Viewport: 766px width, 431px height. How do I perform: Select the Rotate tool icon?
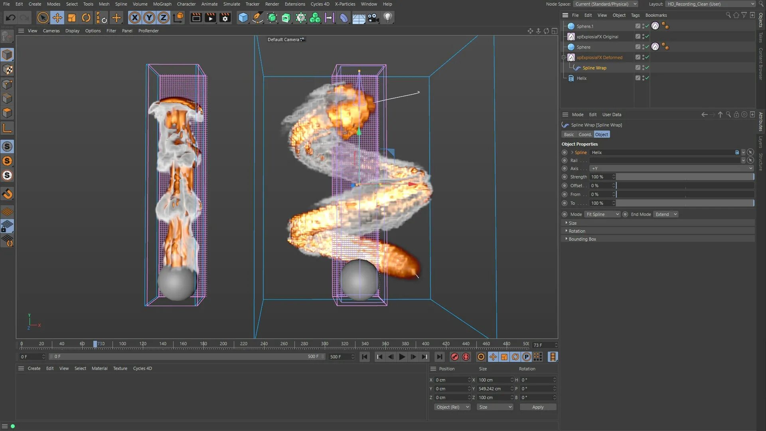[x=86, y=18]
